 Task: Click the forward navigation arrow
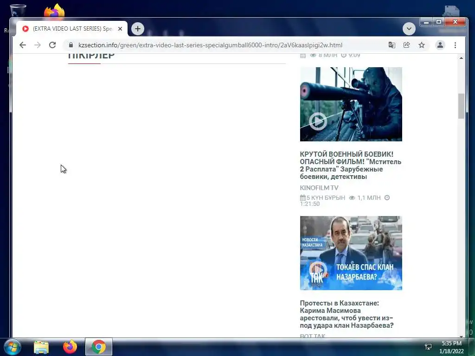(x=38, y=45)
